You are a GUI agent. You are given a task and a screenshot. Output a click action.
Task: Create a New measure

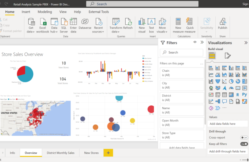tap(178, 21)
